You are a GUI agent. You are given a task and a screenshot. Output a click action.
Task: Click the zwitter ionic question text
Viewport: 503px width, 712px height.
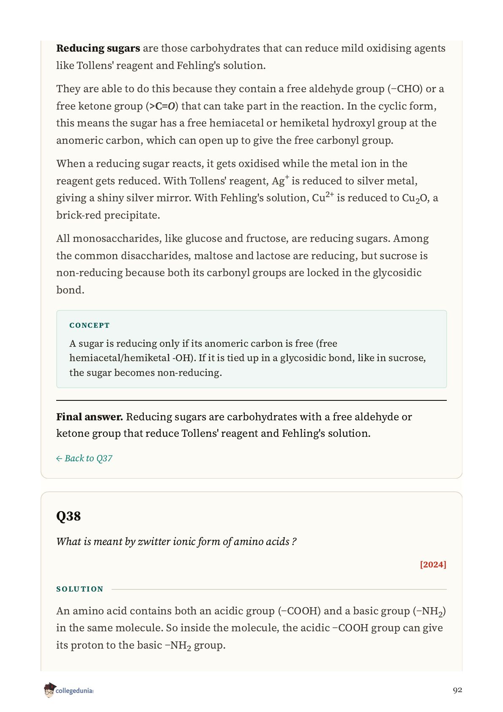click(x=176, y=542)
